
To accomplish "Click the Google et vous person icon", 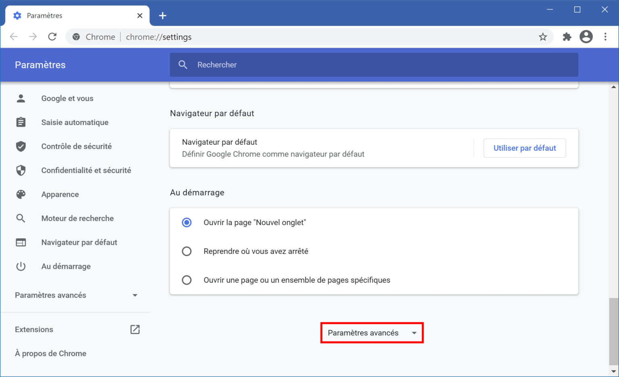I will tap(21, 98).
